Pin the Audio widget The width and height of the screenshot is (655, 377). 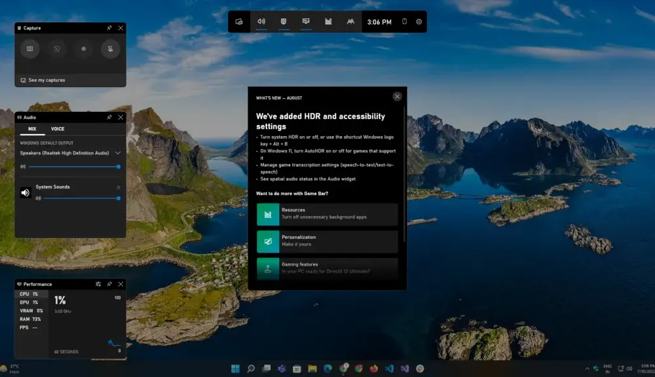coord(109,117)
